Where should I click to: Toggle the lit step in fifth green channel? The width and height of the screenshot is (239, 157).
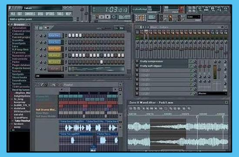[x=102, y=62]
